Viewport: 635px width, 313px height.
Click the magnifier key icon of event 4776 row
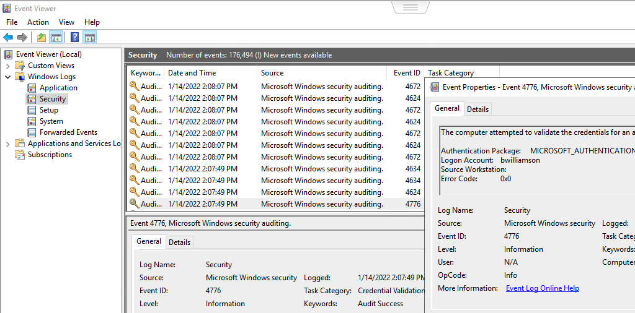(134, 204)
